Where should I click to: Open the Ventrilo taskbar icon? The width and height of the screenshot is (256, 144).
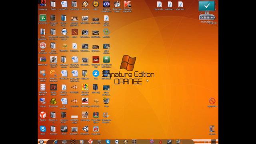point(116,142)
